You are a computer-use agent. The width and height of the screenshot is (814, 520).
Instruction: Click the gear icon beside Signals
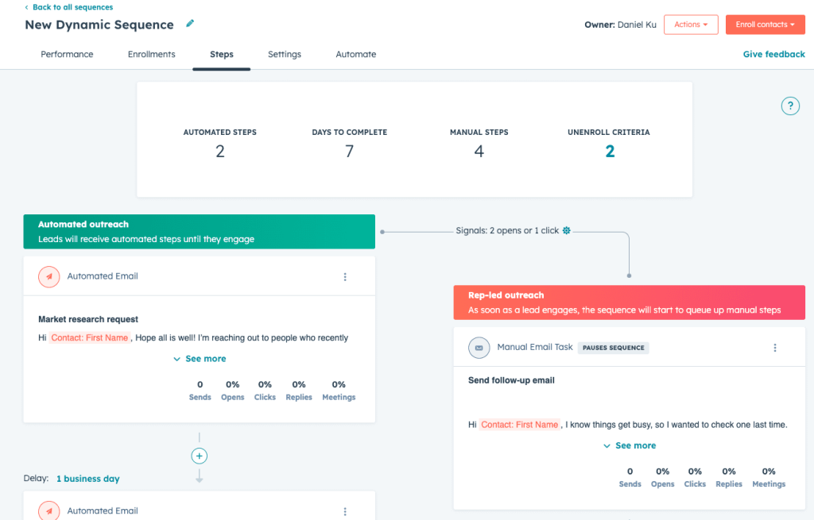[x=567, y=231]
